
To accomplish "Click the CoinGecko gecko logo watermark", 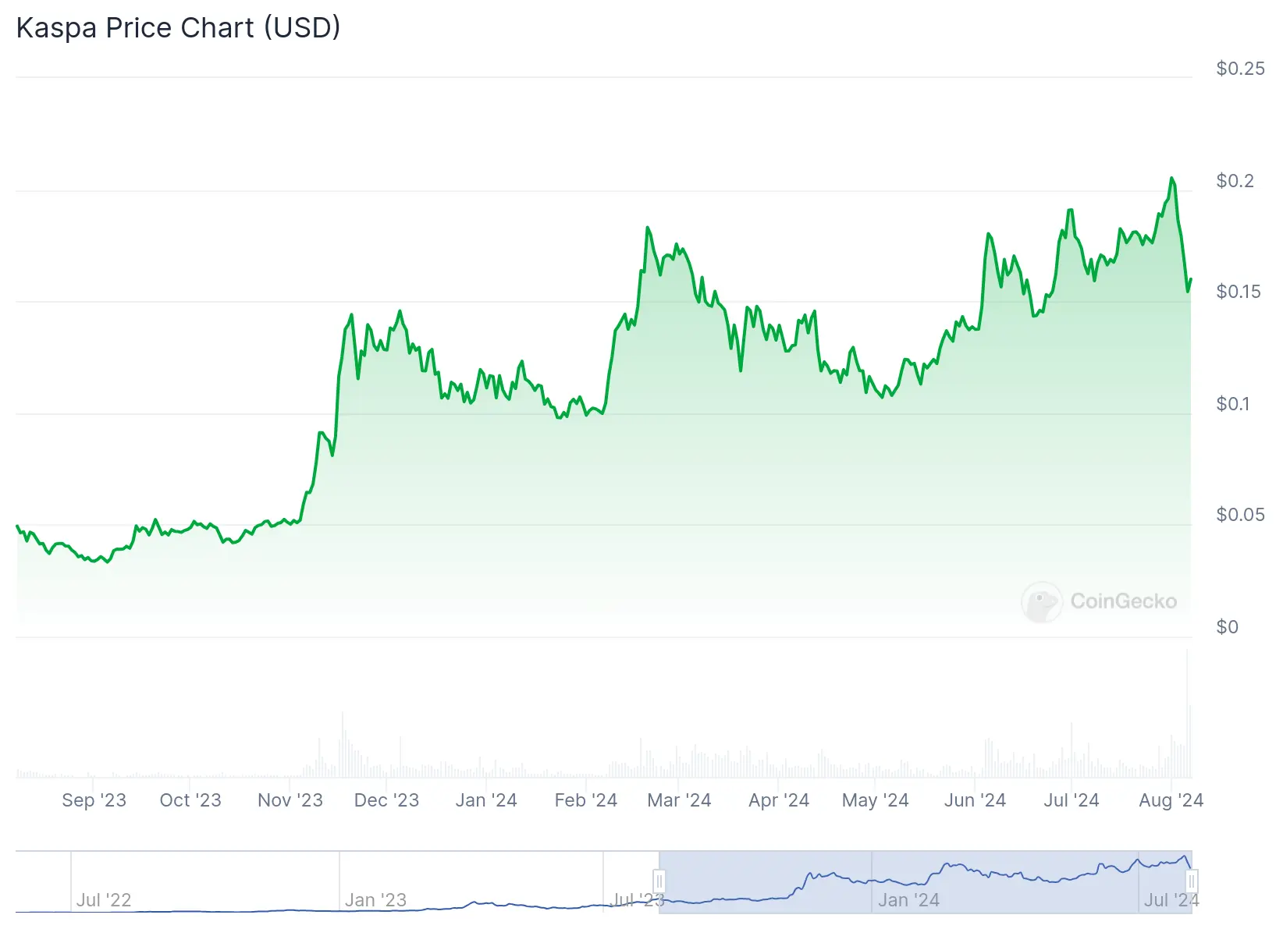I will [1041, 601].
